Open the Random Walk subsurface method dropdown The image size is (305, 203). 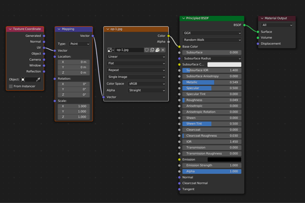[x=212, y=40]
